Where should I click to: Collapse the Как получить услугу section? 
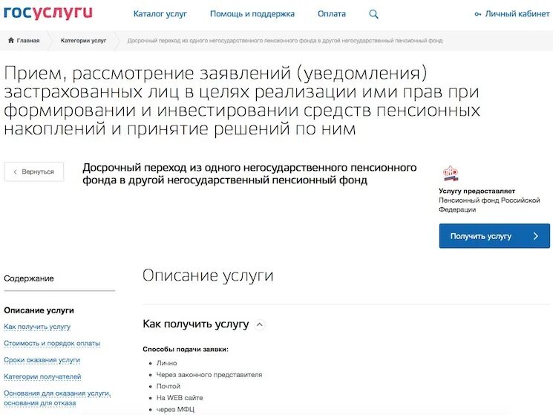click(260, 324)
